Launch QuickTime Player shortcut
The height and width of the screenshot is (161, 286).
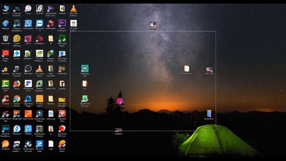[x=28, y=101]
